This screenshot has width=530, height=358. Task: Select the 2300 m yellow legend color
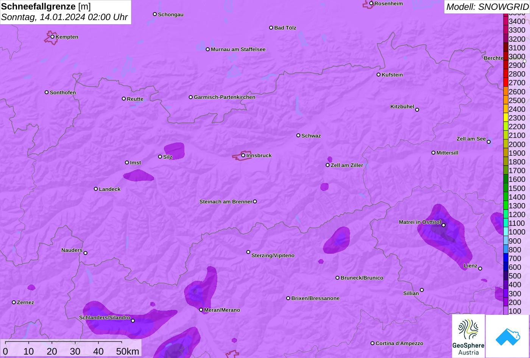[506, 118]
